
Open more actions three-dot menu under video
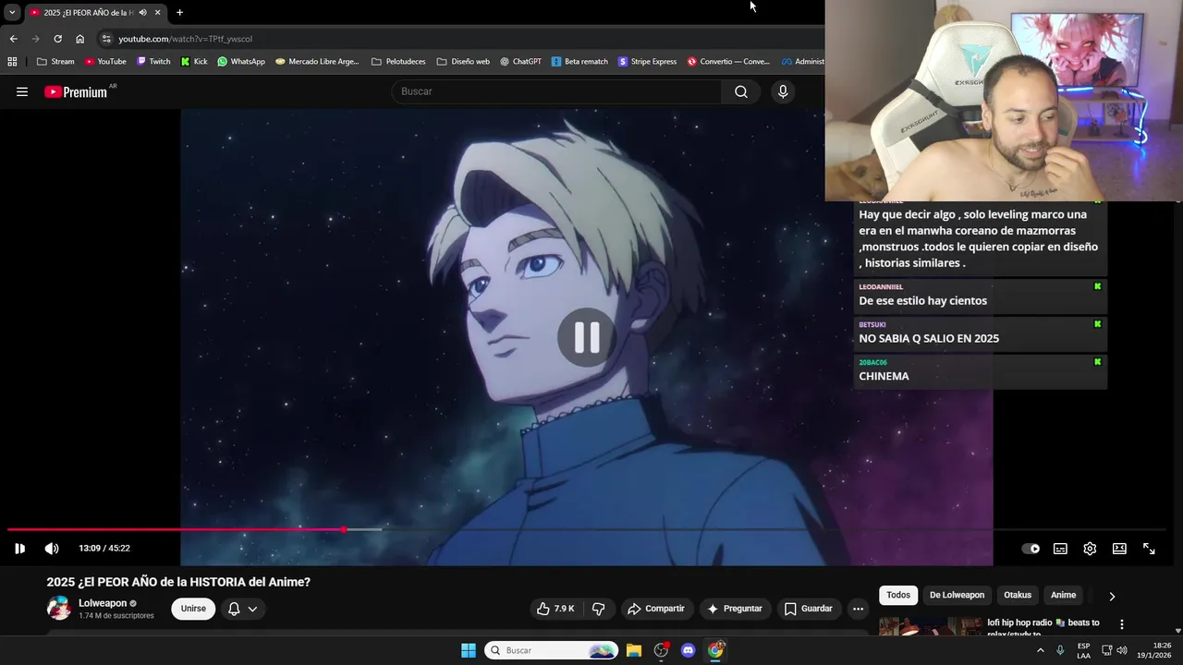click(858, 609)
